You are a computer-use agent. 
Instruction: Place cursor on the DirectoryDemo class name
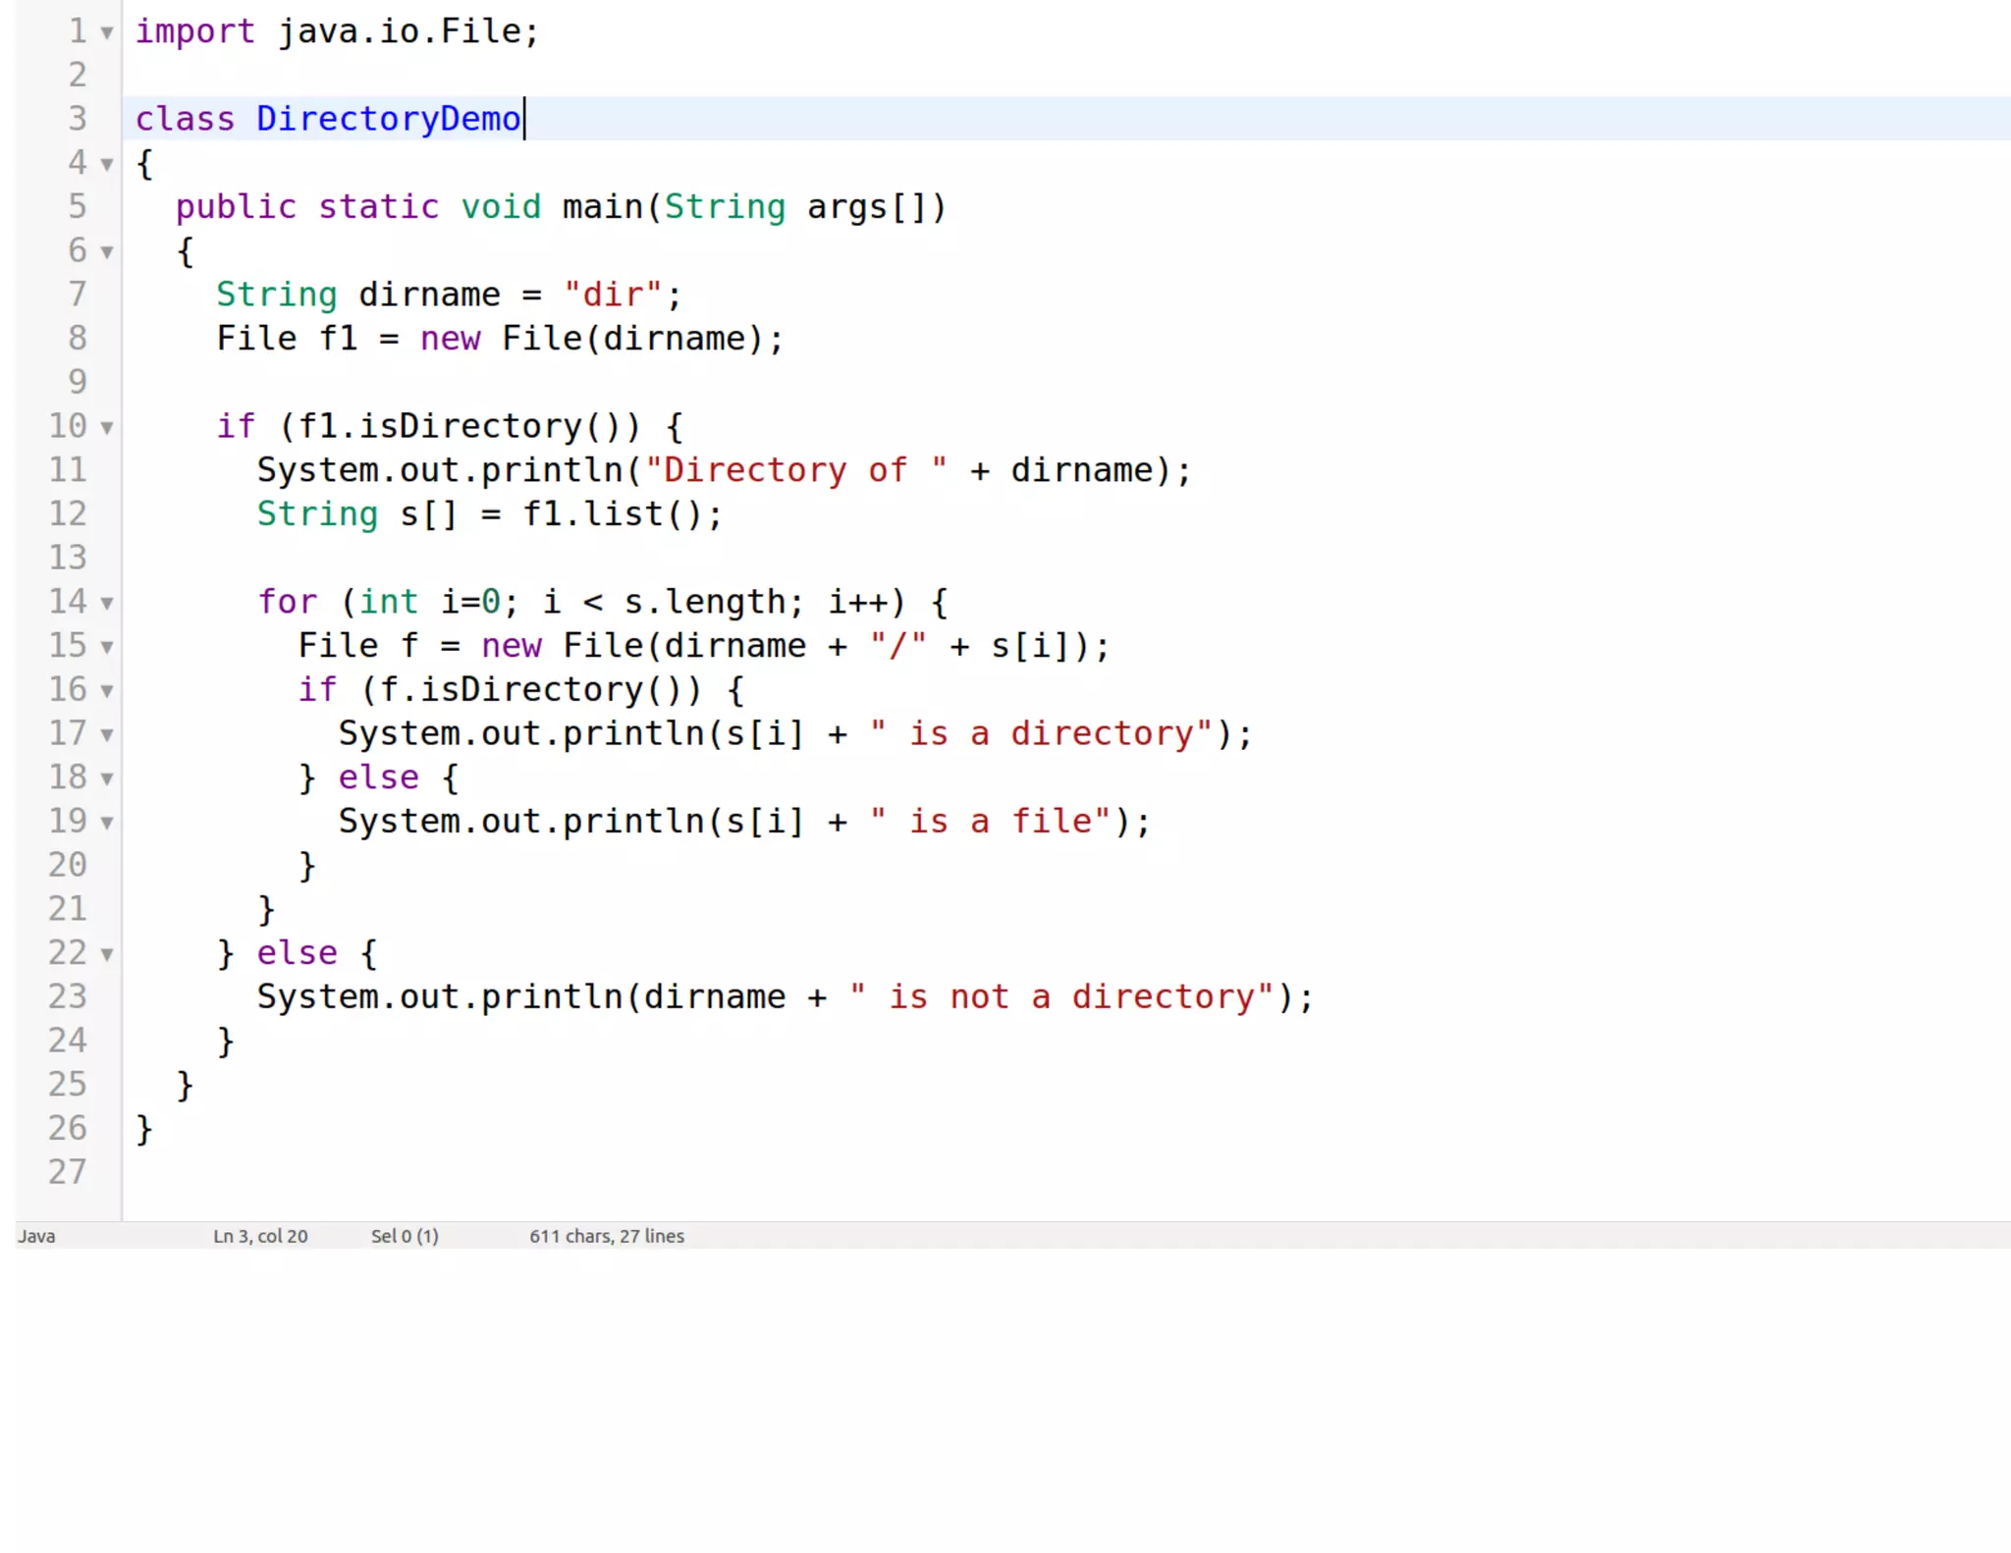click(388, 119)
